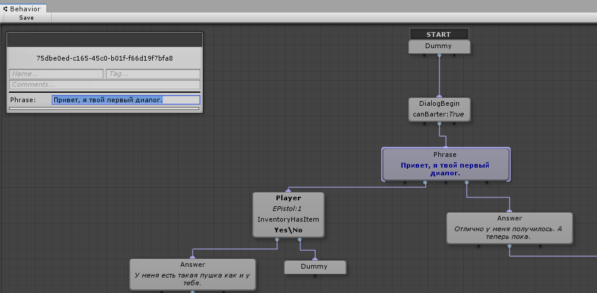Select the DialogBegin node
The width and height of the screenshot is (597, 293).
pos(439,109)
